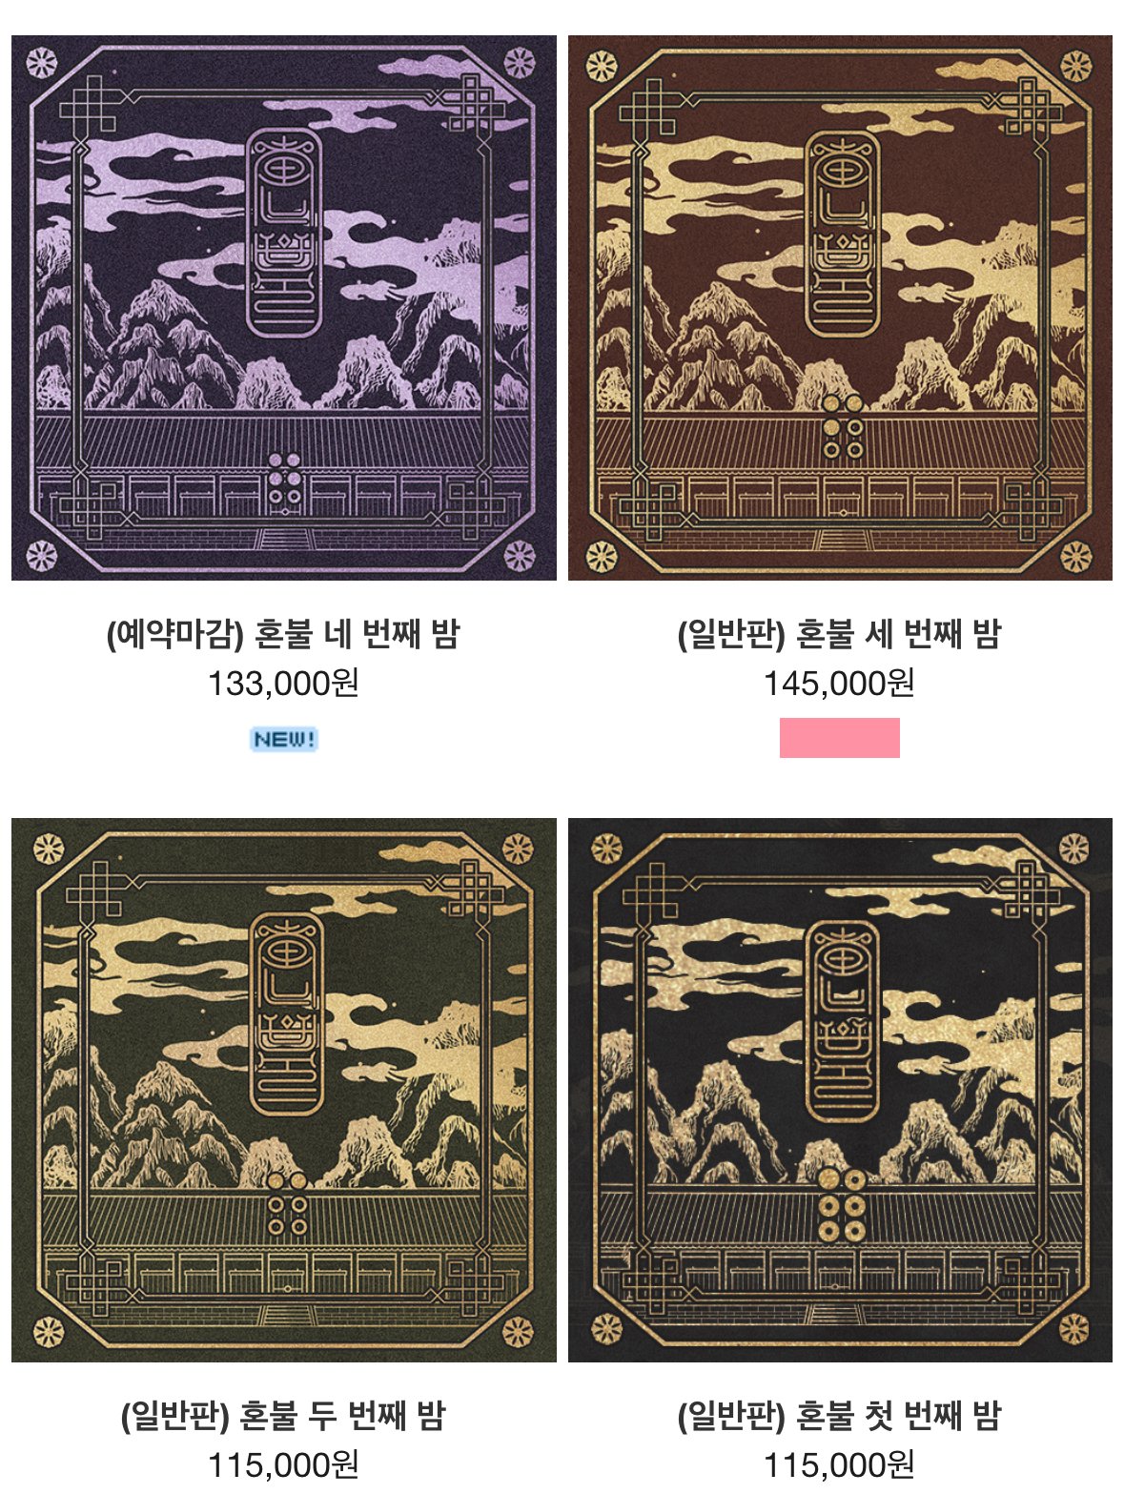The image size is (1124, 1494).
Task: Open the green 혼불 두 번째 밤 cover image
Action: coord(283,1090)
